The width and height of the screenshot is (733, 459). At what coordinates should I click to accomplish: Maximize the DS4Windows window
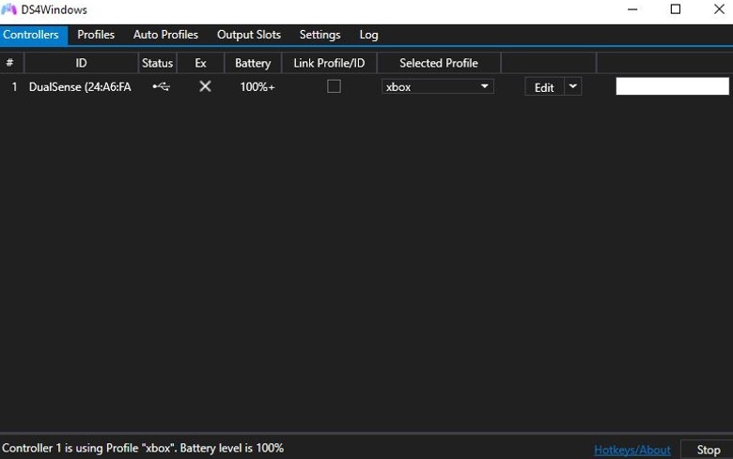click(x=676, y=9)
